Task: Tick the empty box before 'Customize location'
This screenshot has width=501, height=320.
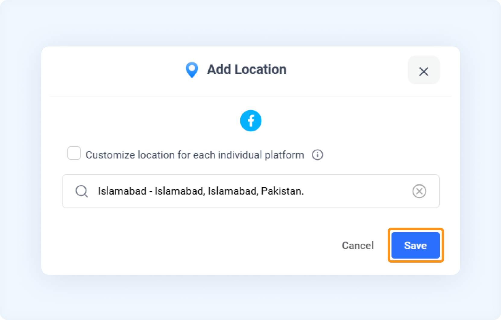Action: click(x=74, y=153)
